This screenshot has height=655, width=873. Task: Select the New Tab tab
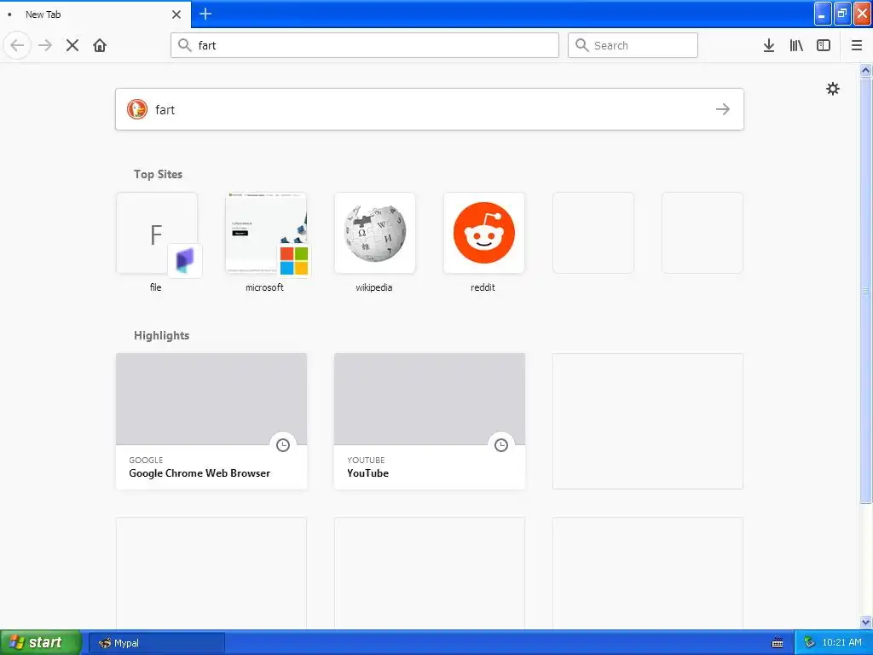(95, 14)
